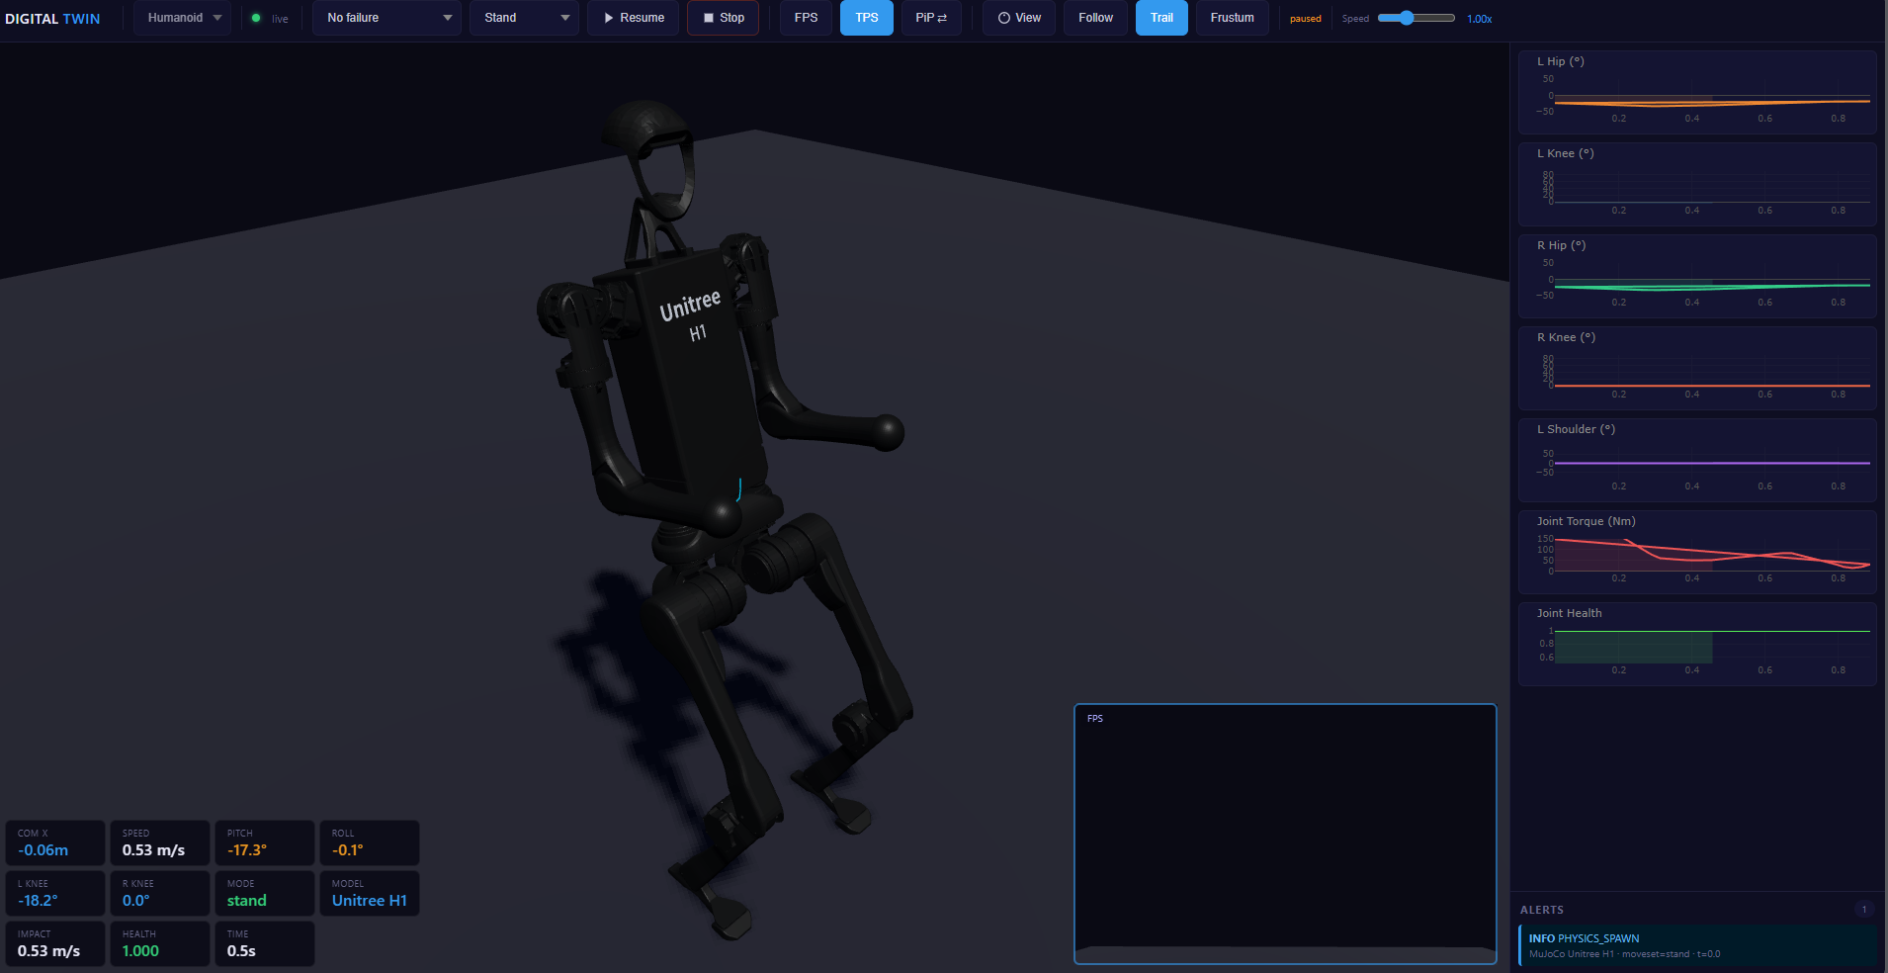Enable Follow camera
The image size is (1888, 973).
pos(1095,18)
